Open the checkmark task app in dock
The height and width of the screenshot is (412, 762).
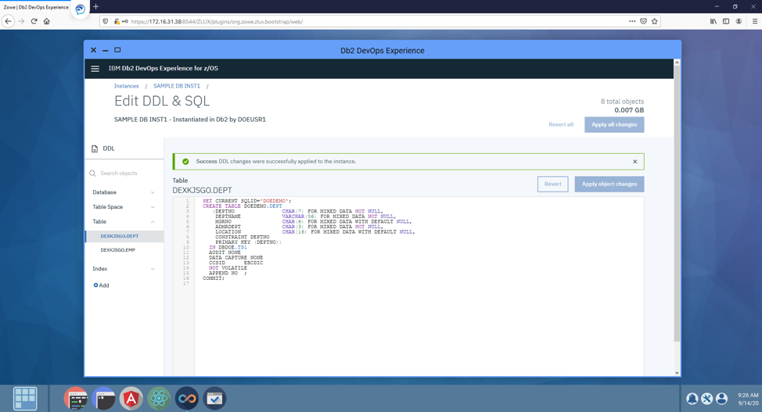pos(214,399)
